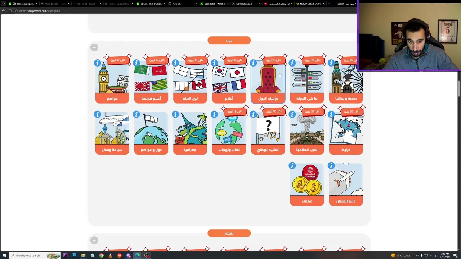Screen dimensions: 461x259
Task: Collapse the دول category section
Action: point(94,47)
